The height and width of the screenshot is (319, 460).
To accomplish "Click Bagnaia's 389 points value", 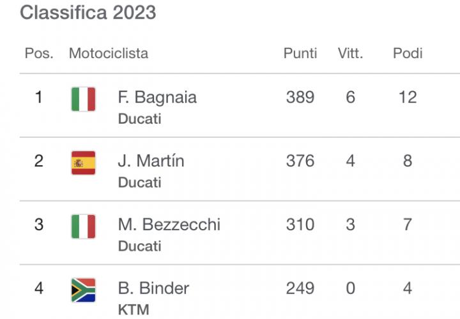I will (300, 97).
